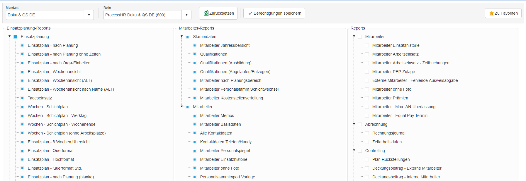The width and height of the screenshot is (526, 181).
Task: Check the Zeitarbeitsdaten checkbox
Action: [367, 142]
